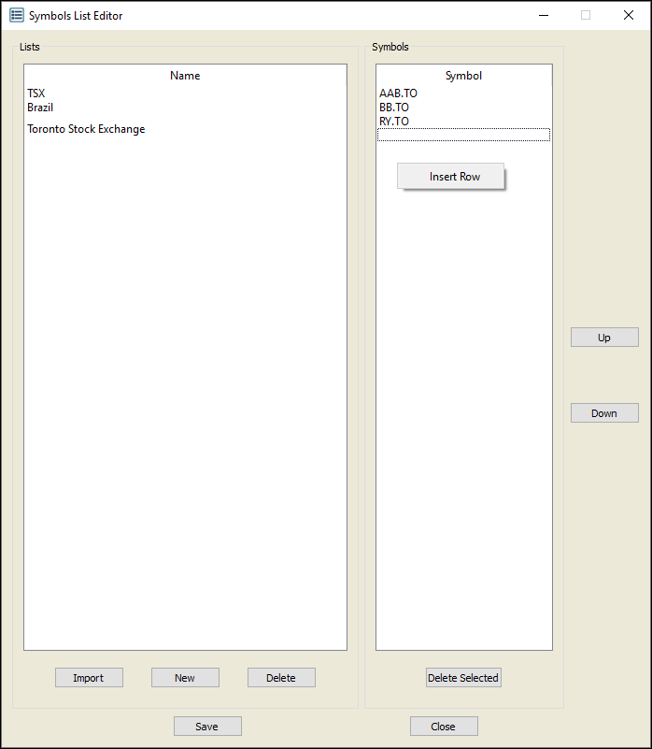Click the empty symbol entry row
Screen dimensions: 652x749
pyautogui.click(x=463, y=136)
